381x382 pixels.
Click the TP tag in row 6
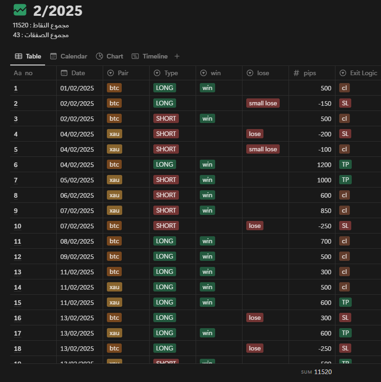[345, 164]
